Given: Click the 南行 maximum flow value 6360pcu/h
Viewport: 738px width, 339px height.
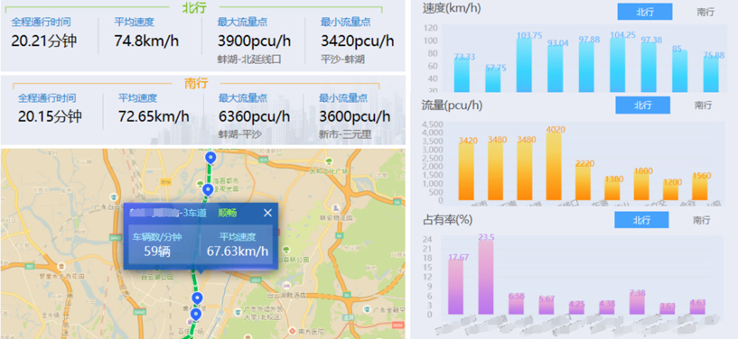Looking at the screenshot, I should coord(254,116).
